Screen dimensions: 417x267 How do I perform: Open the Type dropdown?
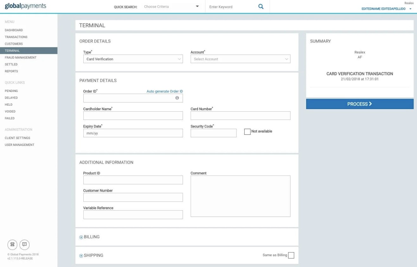133,59
